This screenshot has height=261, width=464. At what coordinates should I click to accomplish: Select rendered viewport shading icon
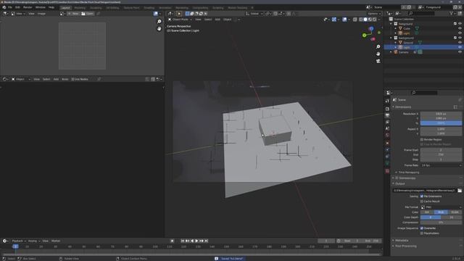[x=375, y=20]
